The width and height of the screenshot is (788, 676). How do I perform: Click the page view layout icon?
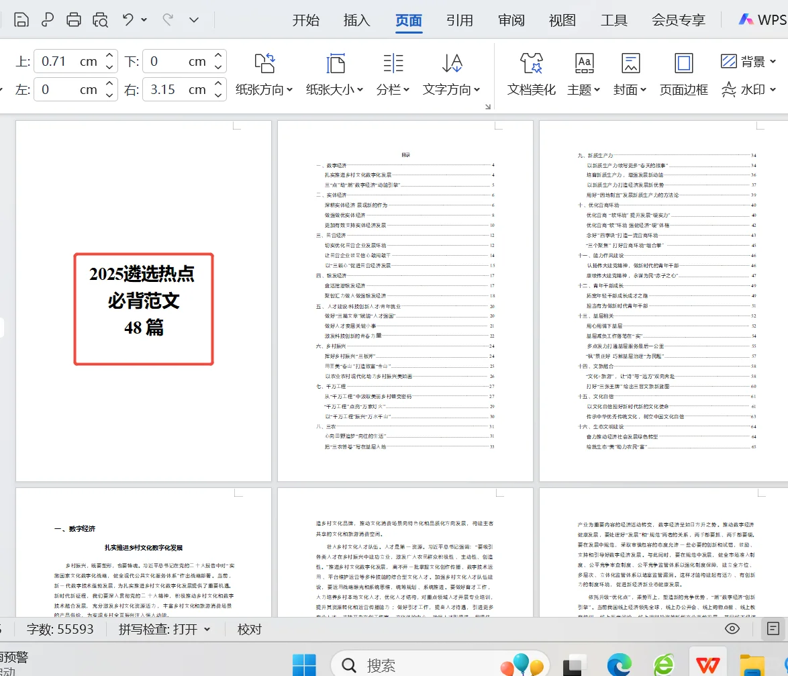click(773, 629)
